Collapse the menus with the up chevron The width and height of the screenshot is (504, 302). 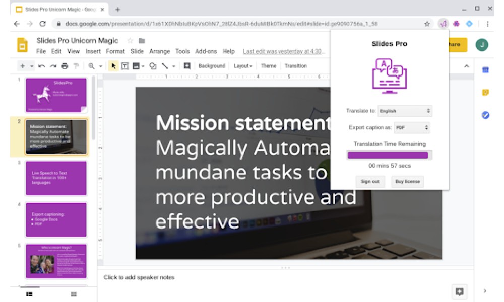tap(466, 66)
